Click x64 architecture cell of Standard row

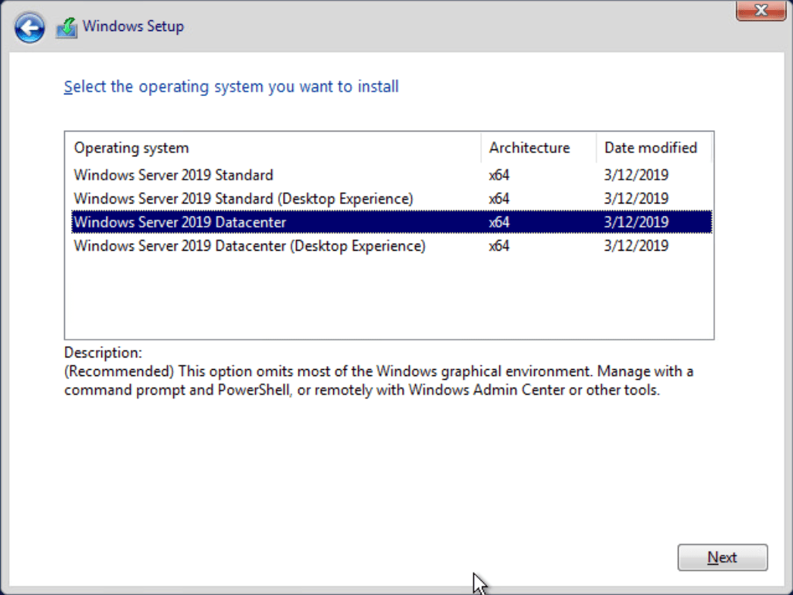tap(499, 175)
